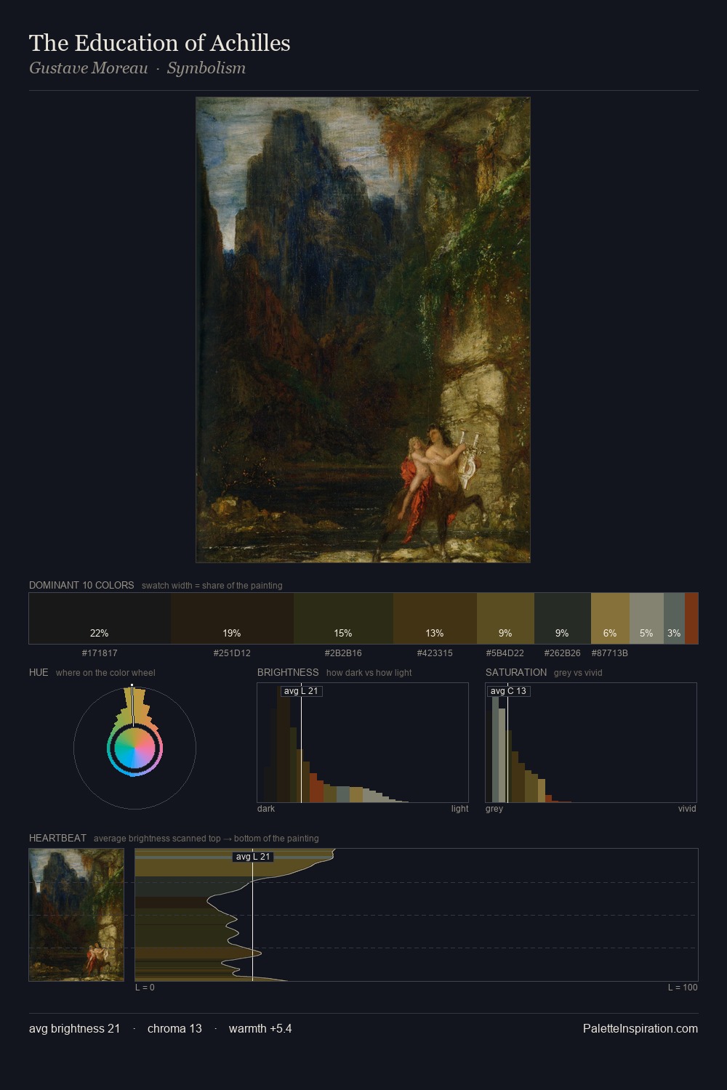Click the hex label #251D12
Screen dimensions: 727x1090
(x=232, y=653)
